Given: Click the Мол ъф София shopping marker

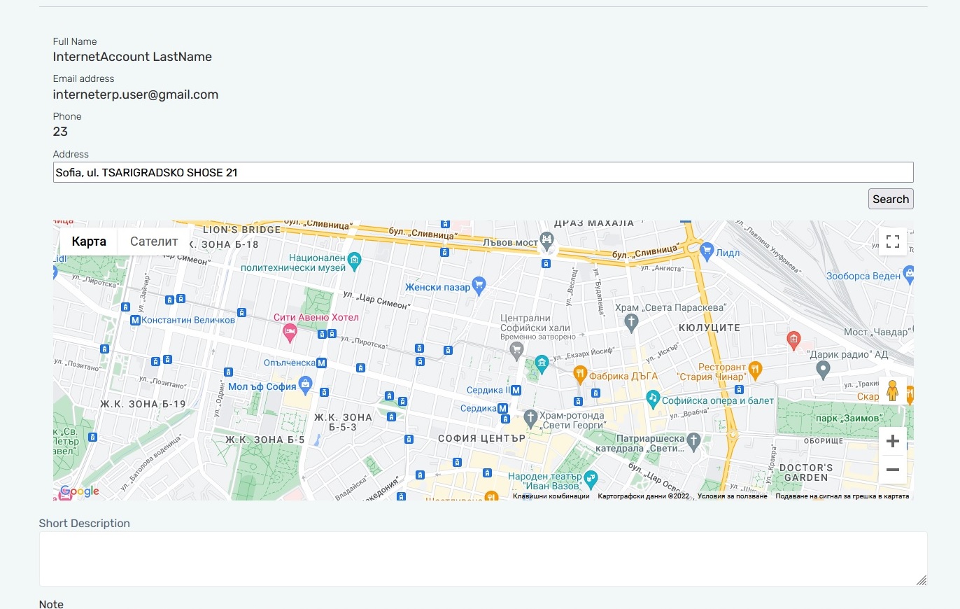Looking at the screenshot, I should (305, 384).
